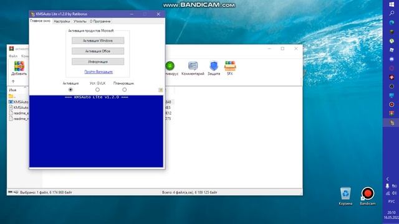The height and width of the screenshot is (224, 399).
Task: Click the network tray icon
Action: [388, 194]
